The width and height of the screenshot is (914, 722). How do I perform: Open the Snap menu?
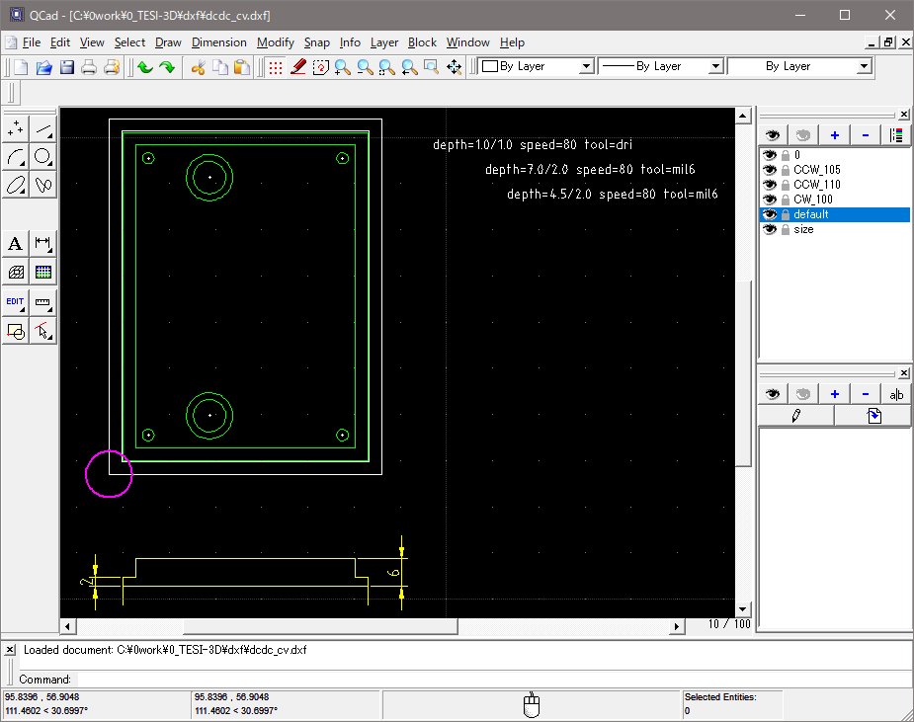[x=316, y=42]
